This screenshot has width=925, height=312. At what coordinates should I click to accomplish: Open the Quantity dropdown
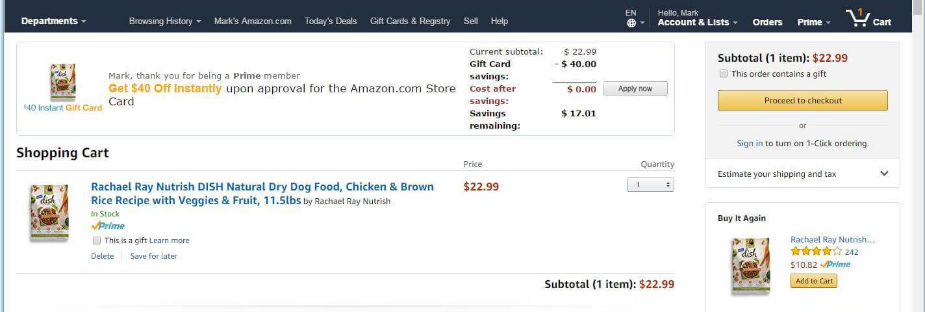point(650,185)
